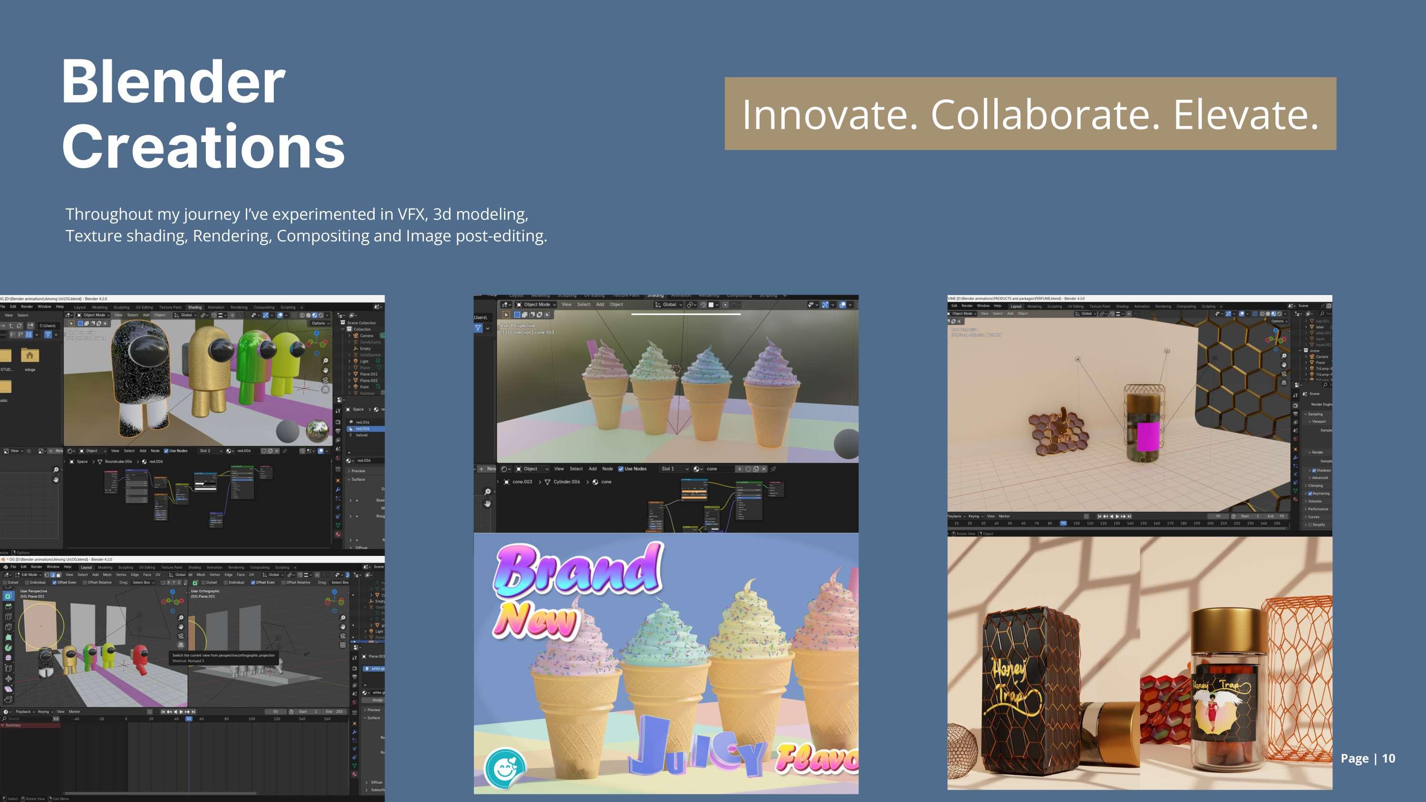
Task: Expand the Volumes panel in render properties
Action: click(x=1314, y=501)
